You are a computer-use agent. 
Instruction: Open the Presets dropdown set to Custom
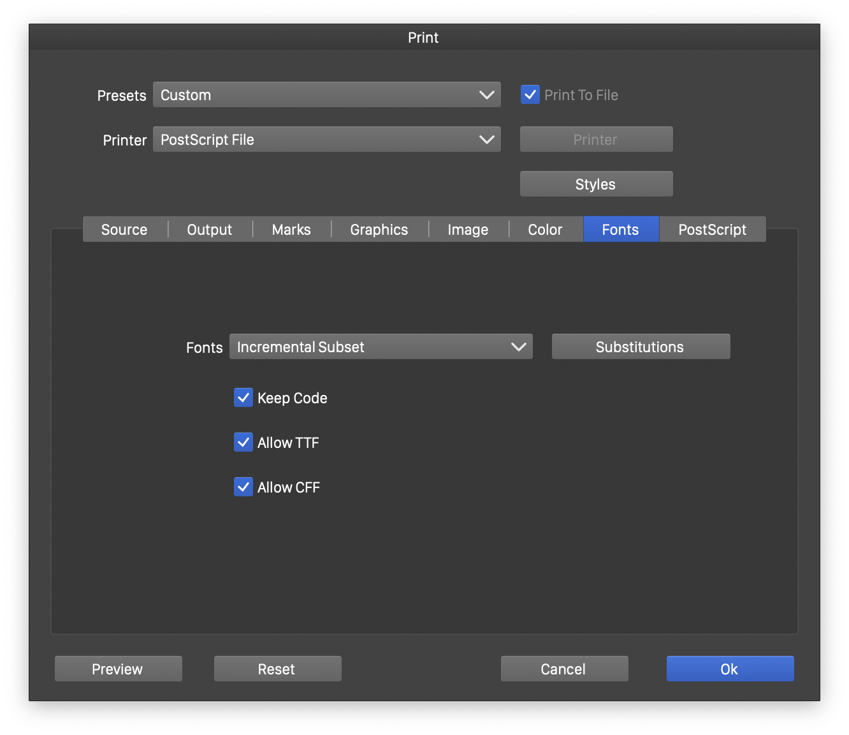(326, 95)
